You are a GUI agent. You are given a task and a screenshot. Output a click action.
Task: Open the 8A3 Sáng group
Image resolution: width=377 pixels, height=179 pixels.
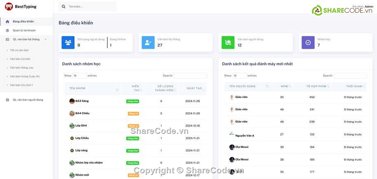tap(82, 101)
